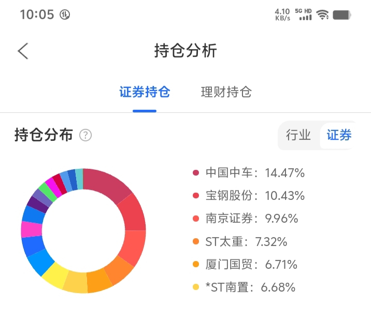Open the 理财持仓 tab
Screen dimensions: 371x317
pos(226,93)
